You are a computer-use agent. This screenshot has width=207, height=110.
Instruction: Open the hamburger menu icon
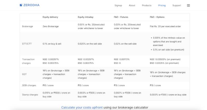click(188, 5)
